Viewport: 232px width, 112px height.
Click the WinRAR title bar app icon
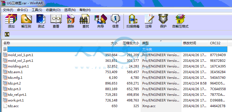coord(3,3)
